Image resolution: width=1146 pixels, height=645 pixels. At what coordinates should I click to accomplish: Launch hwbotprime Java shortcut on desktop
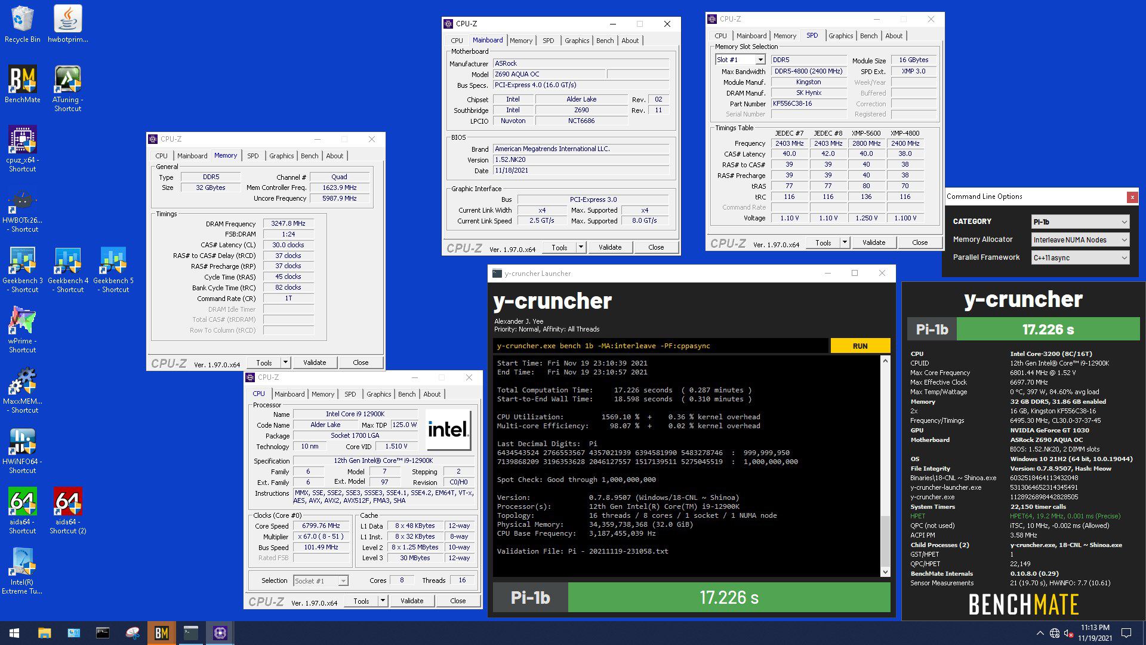point(67,24)
